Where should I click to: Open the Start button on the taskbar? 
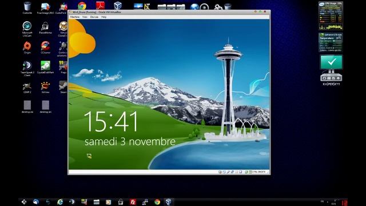pos(24,202)
